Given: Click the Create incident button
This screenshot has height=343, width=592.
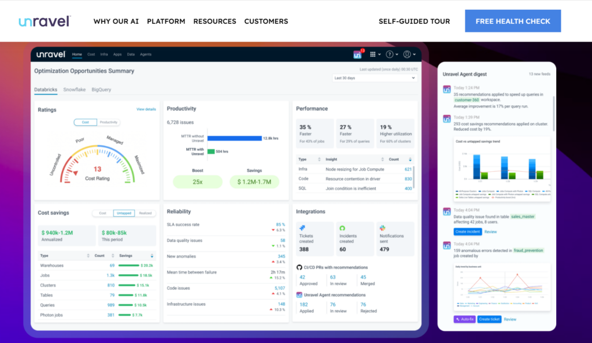Looking at the screenshot, I should pyautogui.click(x=467, y=231).
